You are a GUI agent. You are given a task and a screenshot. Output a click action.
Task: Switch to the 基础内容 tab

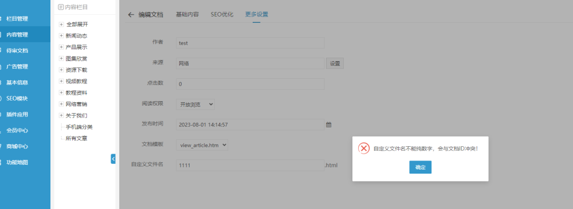pyautogui.click(x=187, y=15)
